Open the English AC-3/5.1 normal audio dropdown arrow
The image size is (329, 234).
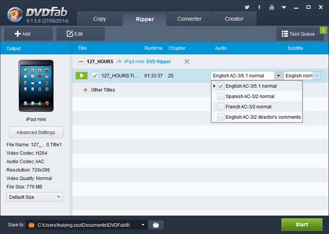[278, 75]
